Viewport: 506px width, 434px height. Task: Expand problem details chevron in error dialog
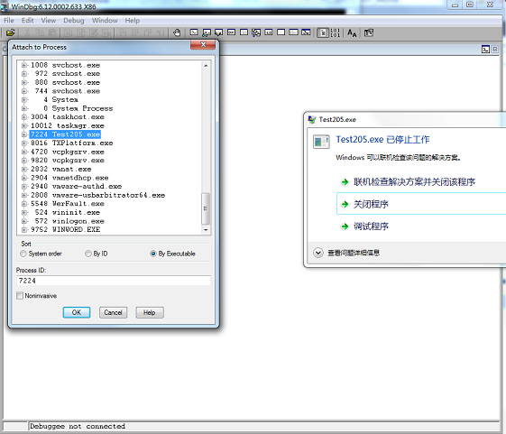[x=318, y=253]
